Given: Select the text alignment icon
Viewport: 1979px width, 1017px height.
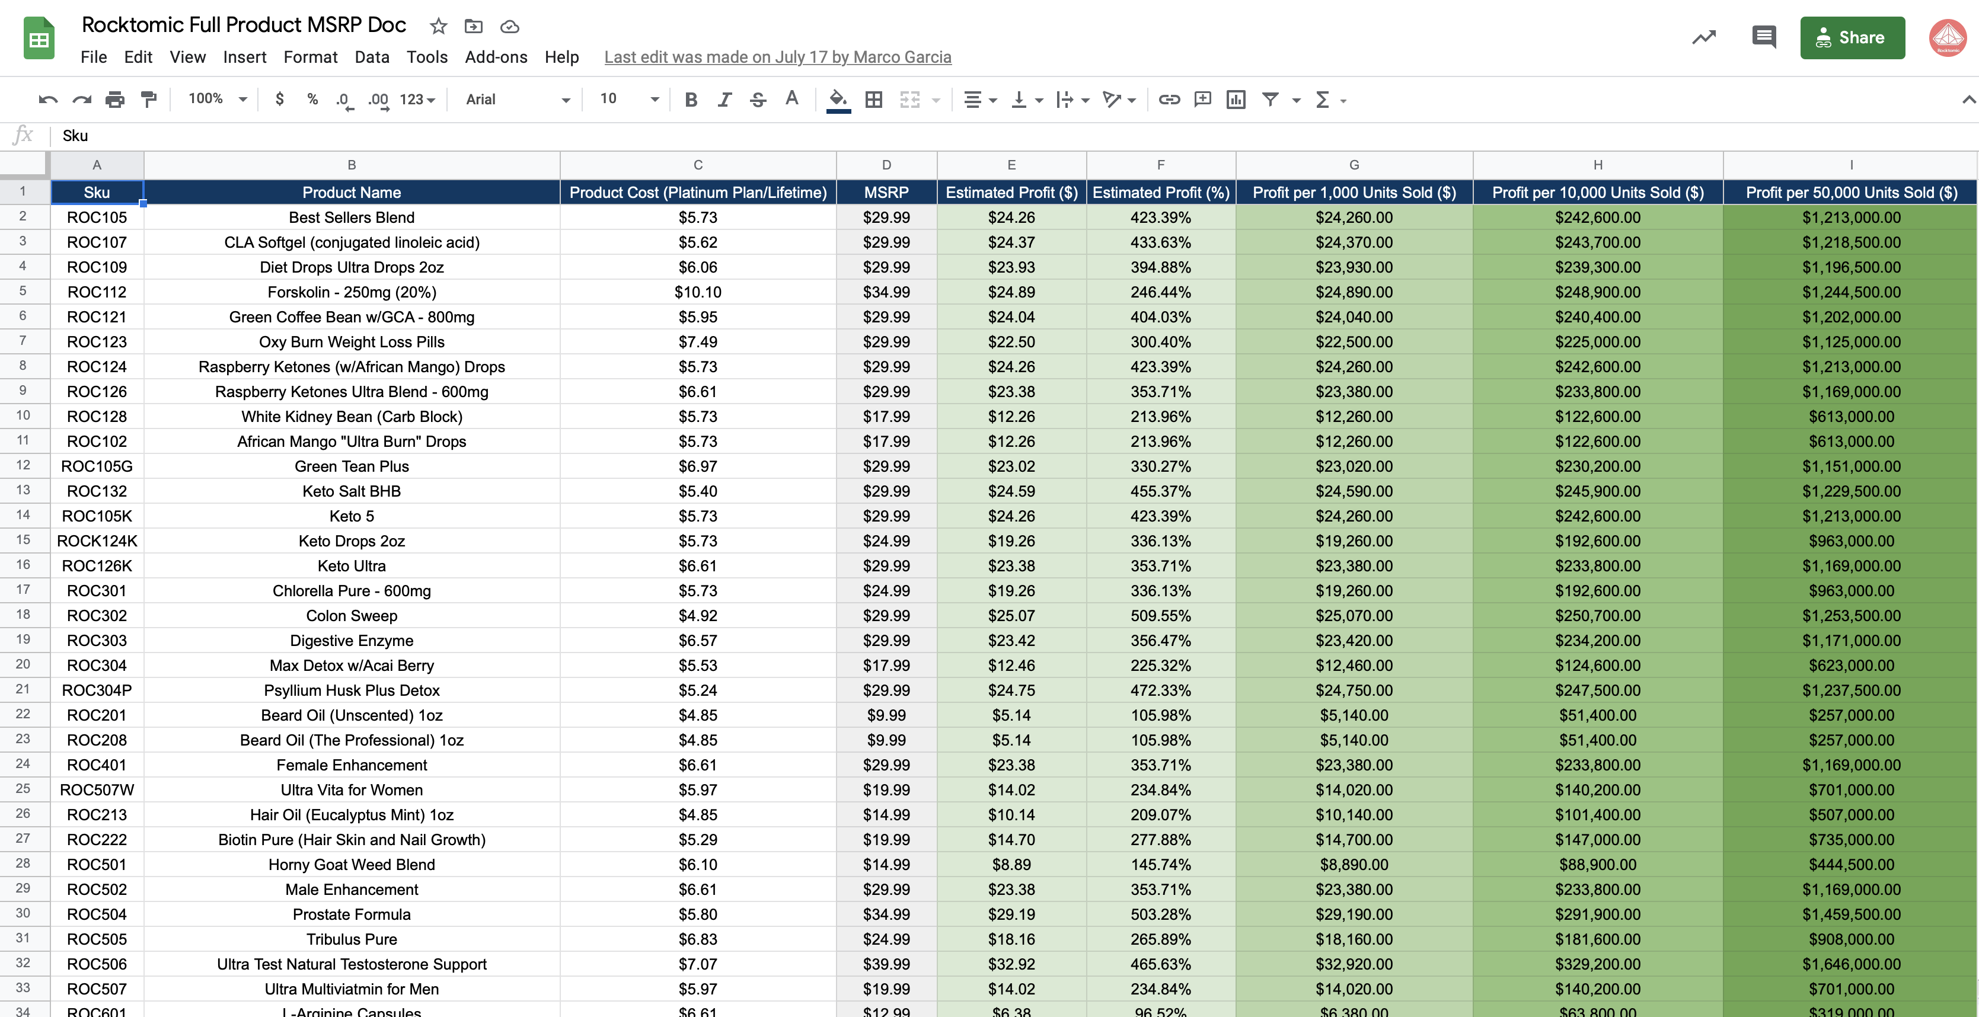Looking at the screenshot, I should click(x=973, y=98).
